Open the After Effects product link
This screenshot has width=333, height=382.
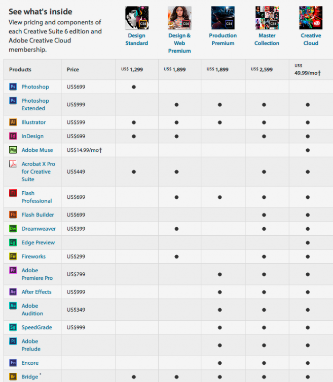36,292
